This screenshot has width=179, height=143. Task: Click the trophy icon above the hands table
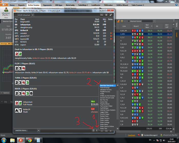[x=122, y=21]
